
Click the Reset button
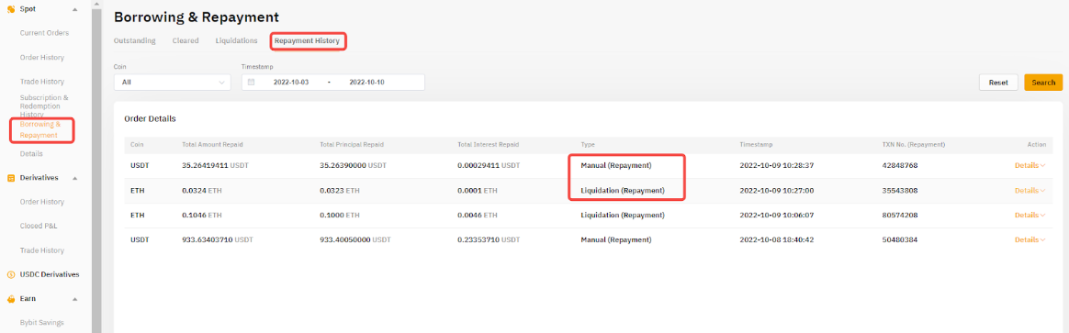pyautogui.click(x=998, y=83)
